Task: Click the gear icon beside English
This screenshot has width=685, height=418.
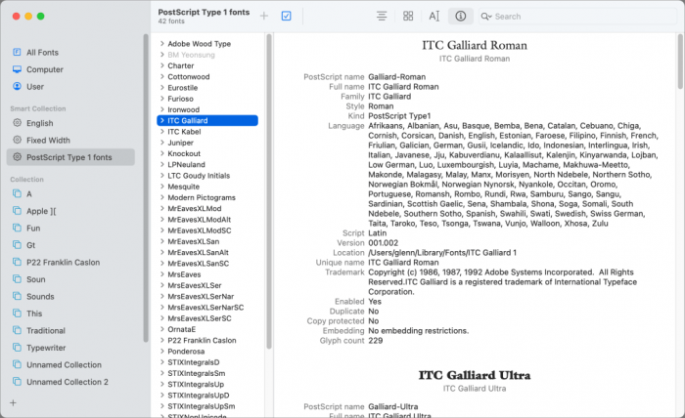Action: [x=17, y=122]
